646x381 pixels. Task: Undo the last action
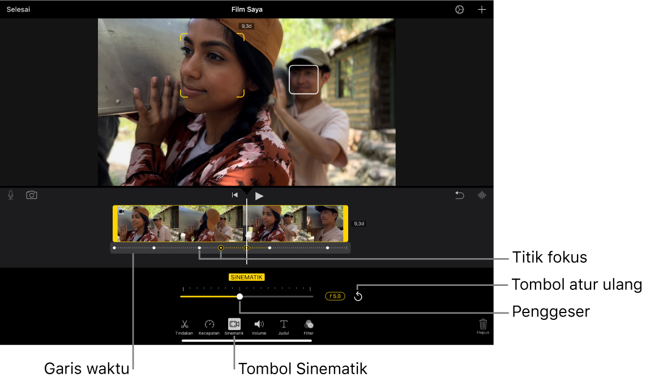(459, 195)
